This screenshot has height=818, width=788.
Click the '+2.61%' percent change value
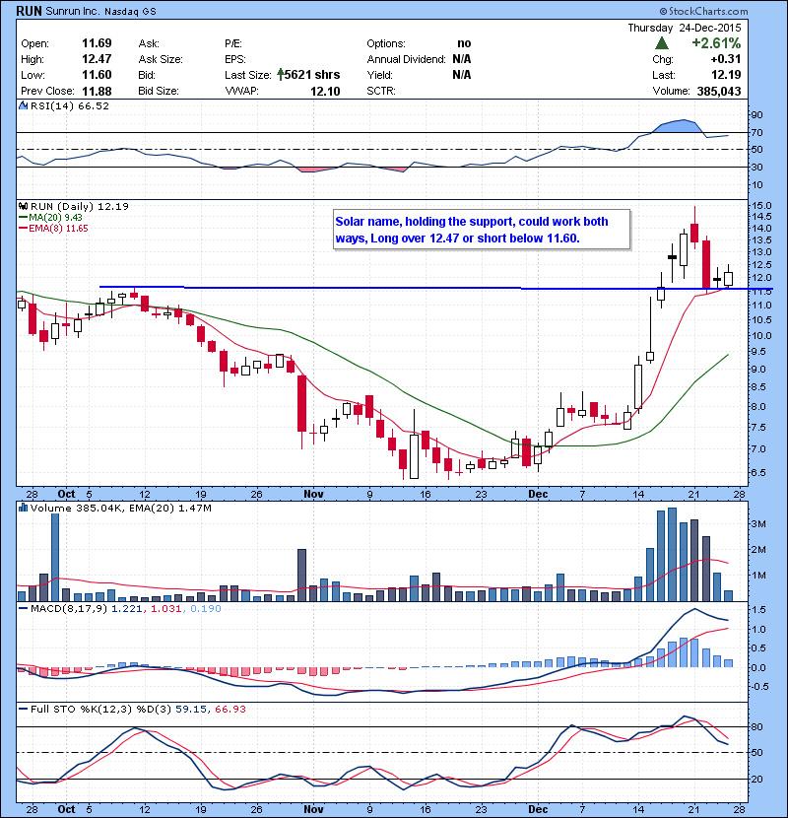click(x=716, y=43)
